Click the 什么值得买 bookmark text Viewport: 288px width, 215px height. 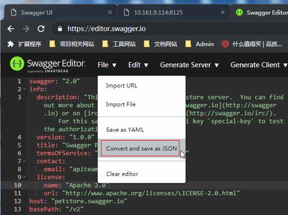point(257,44)
